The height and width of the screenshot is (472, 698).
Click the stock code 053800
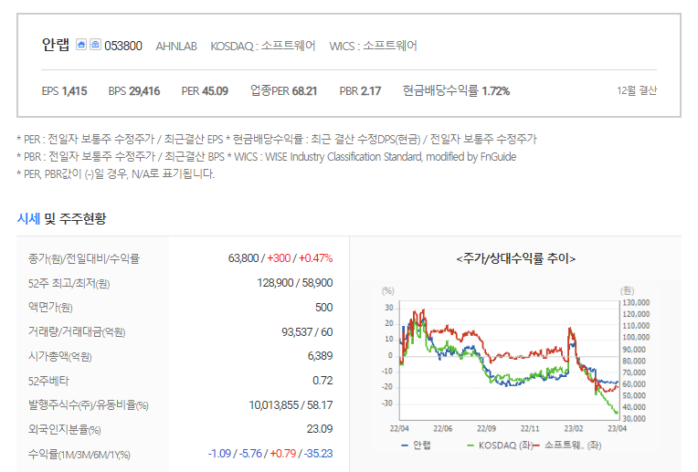click(x=123, y=46)
